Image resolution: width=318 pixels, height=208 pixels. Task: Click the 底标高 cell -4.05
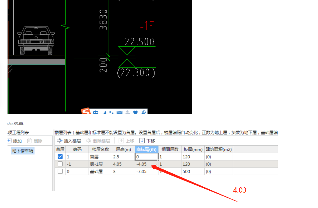coord(146,164)
